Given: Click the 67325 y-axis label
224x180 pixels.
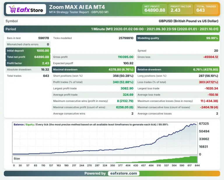Looking at the screenshot, I should coord(204,123).
